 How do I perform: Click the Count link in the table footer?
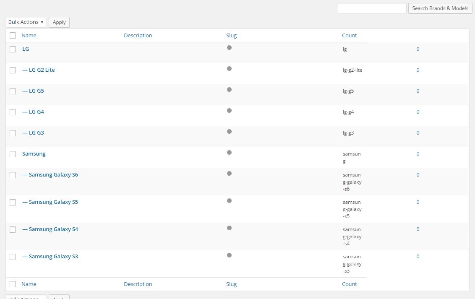pos(349,284)
